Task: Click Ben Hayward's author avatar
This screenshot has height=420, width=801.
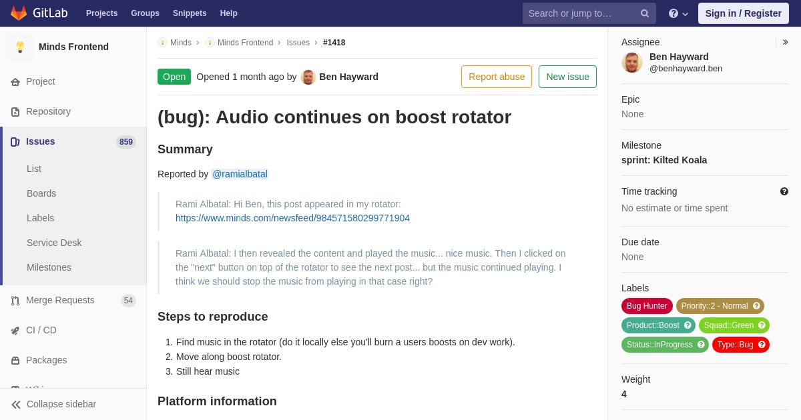Action: point(308,77)
